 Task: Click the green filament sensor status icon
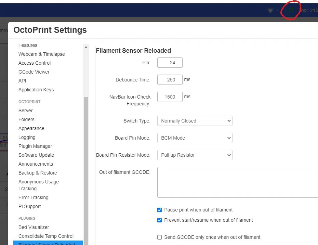291,11
